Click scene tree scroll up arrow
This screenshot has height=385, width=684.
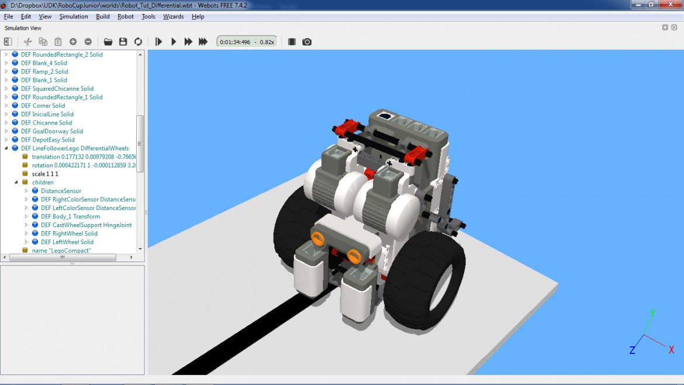[x=140, y=54]
